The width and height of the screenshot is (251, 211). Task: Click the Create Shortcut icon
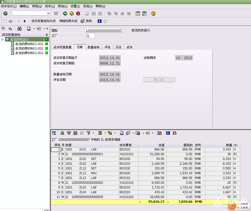144,14
